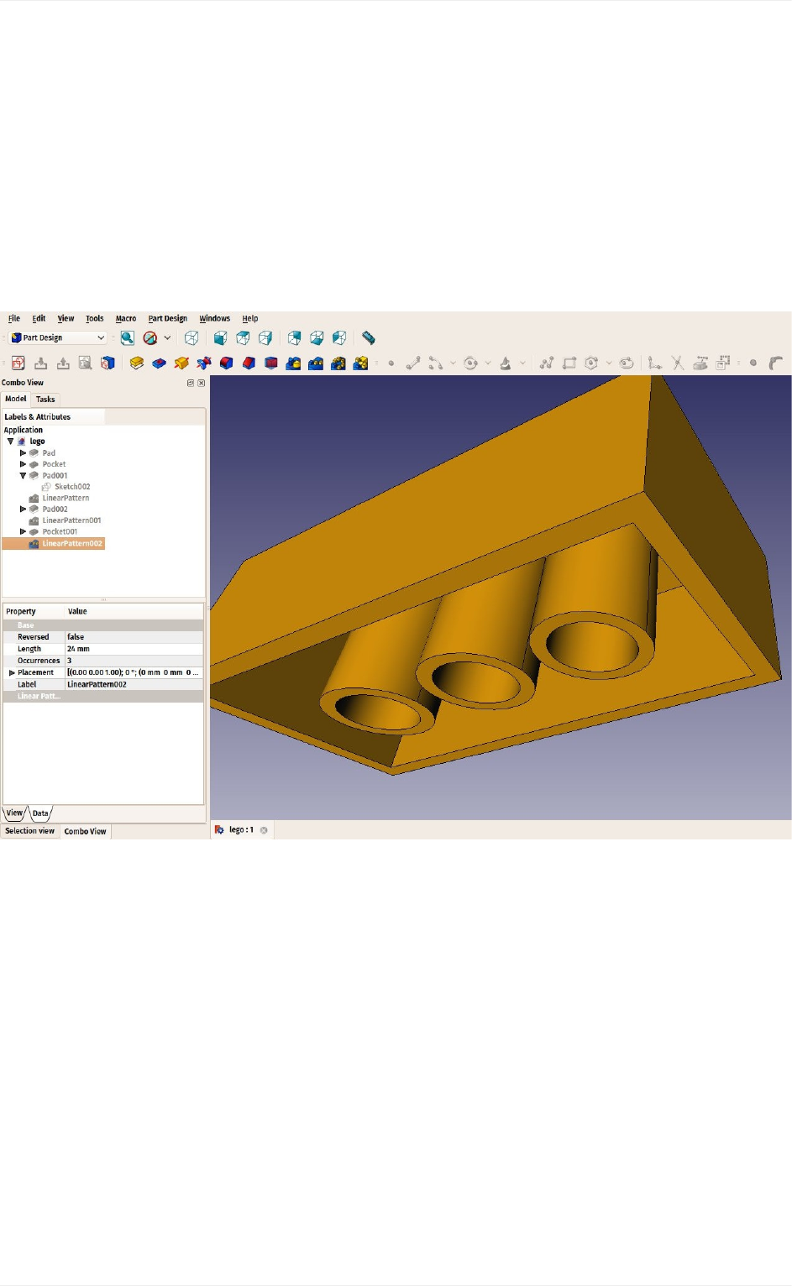The height and width of the screenshot is (1286, 792).
Task: Click the Fit All view icon
Action: (x=128, y=338)
